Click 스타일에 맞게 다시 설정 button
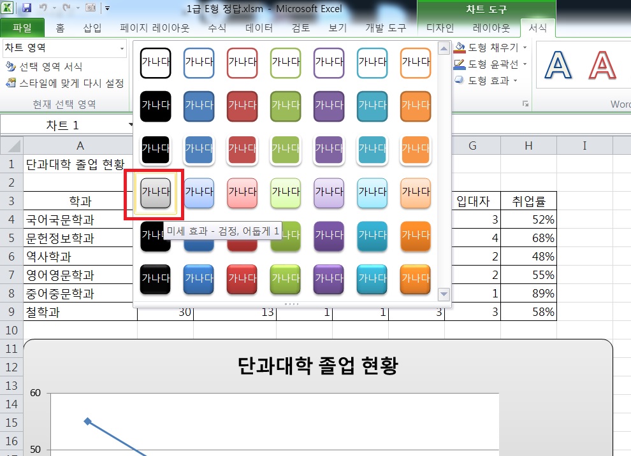 (64, 83)
